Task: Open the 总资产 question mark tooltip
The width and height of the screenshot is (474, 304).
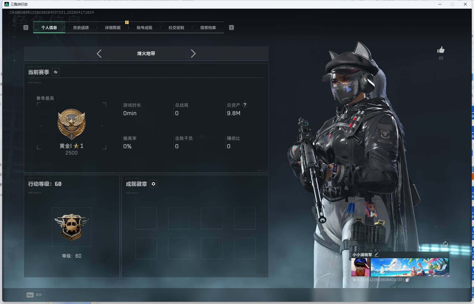Action: click(x=245, y=105)
